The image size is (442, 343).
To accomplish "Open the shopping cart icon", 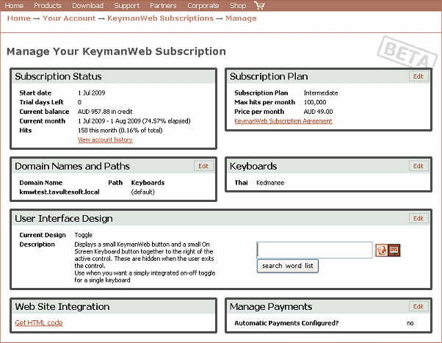I will tap(259, 5).
